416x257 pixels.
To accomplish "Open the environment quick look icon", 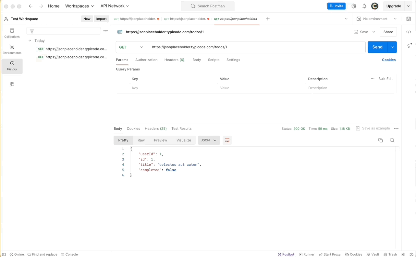I will [409, 19].
